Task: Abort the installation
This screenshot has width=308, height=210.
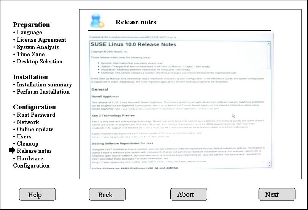Action: click(189, 194)
